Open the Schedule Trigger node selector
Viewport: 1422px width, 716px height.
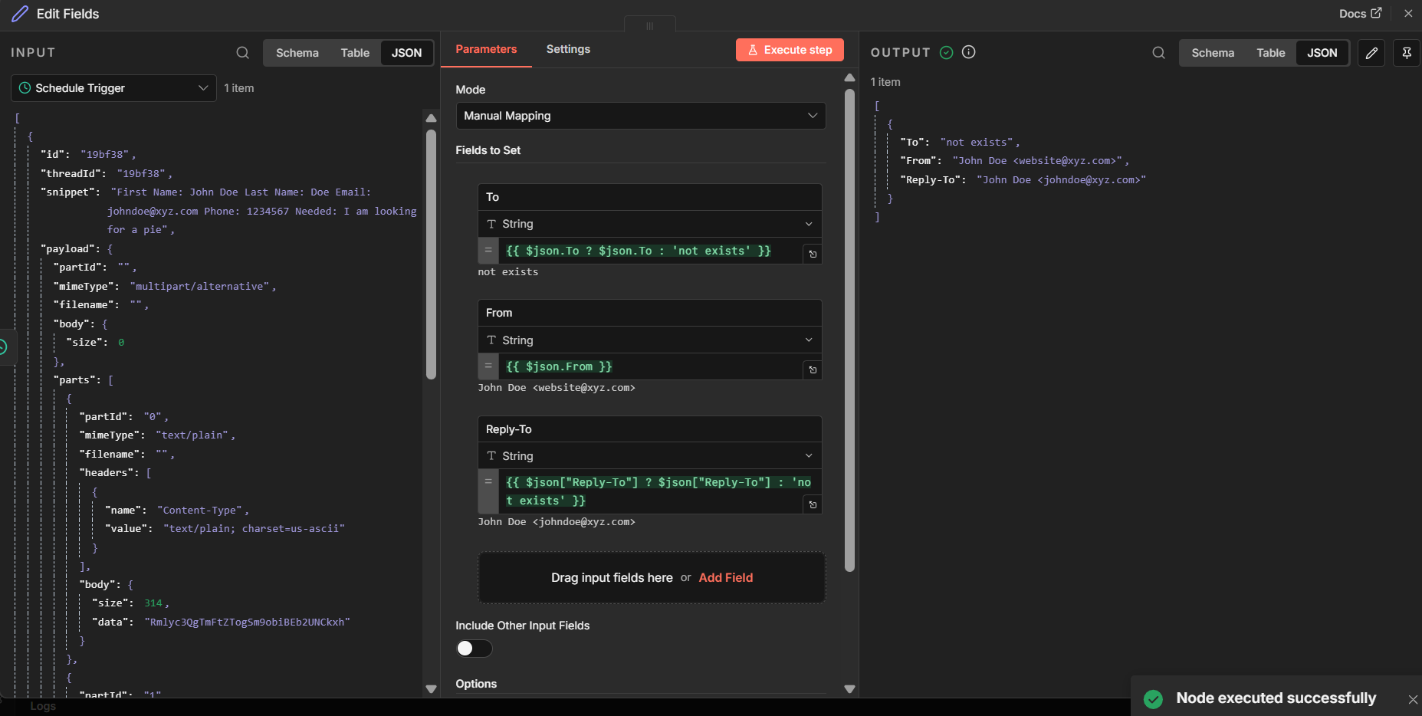click(113, 88)
